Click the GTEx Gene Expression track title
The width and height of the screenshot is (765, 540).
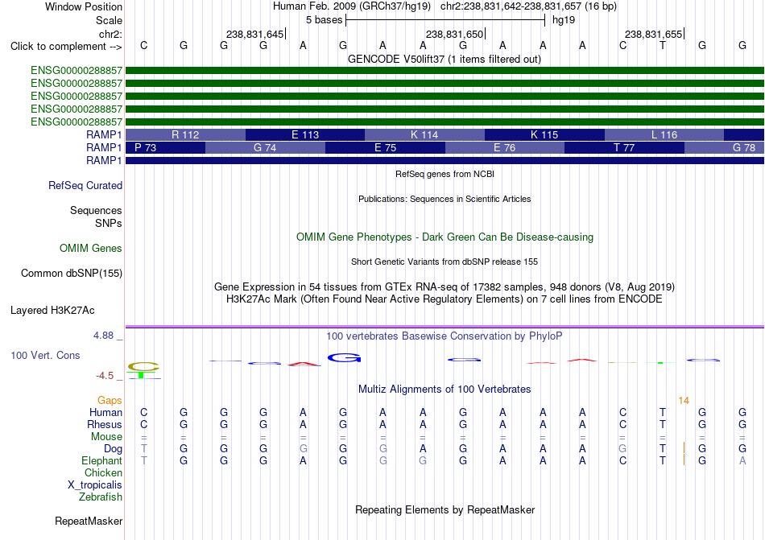click(x=445, y=286)
